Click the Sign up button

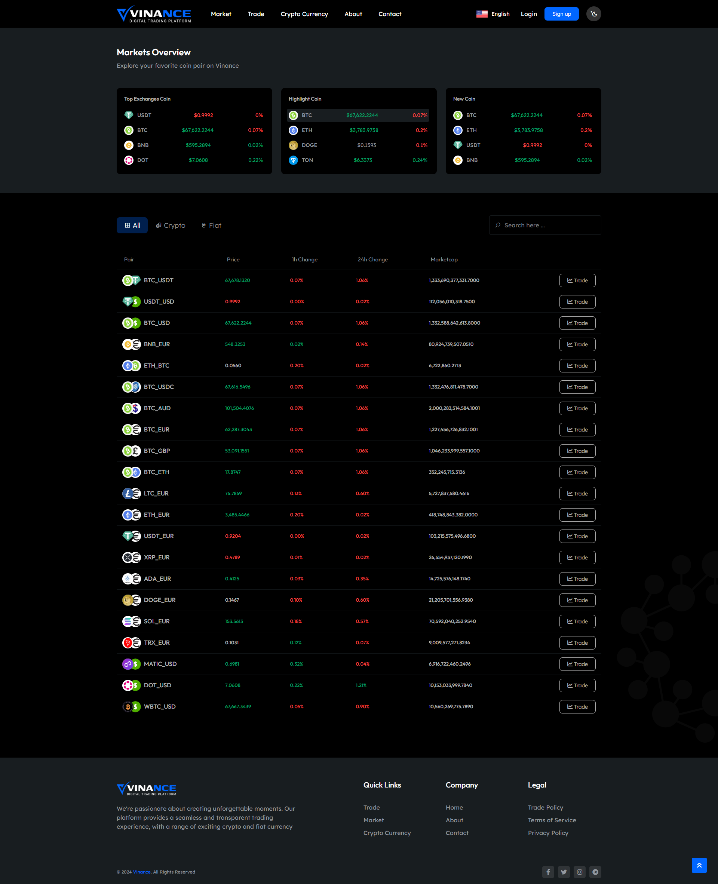561,14
